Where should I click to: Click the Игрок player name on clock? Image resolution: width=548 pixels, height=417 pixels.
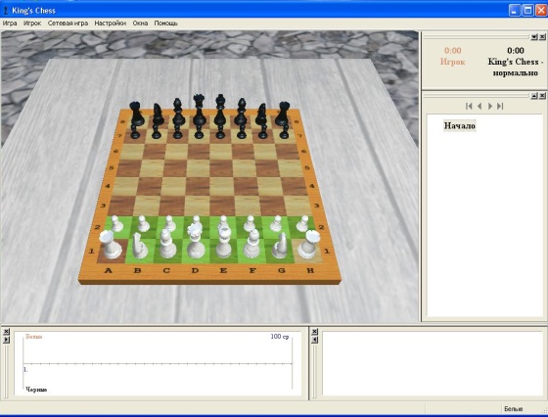click(x=452, y=62)
